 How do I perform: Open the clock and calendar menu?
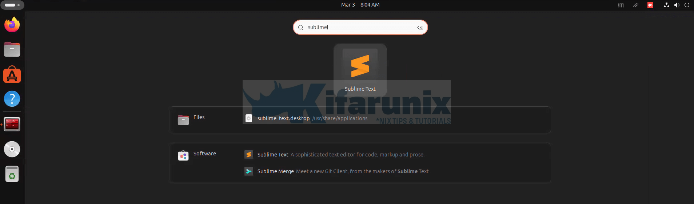click(360, 5)
